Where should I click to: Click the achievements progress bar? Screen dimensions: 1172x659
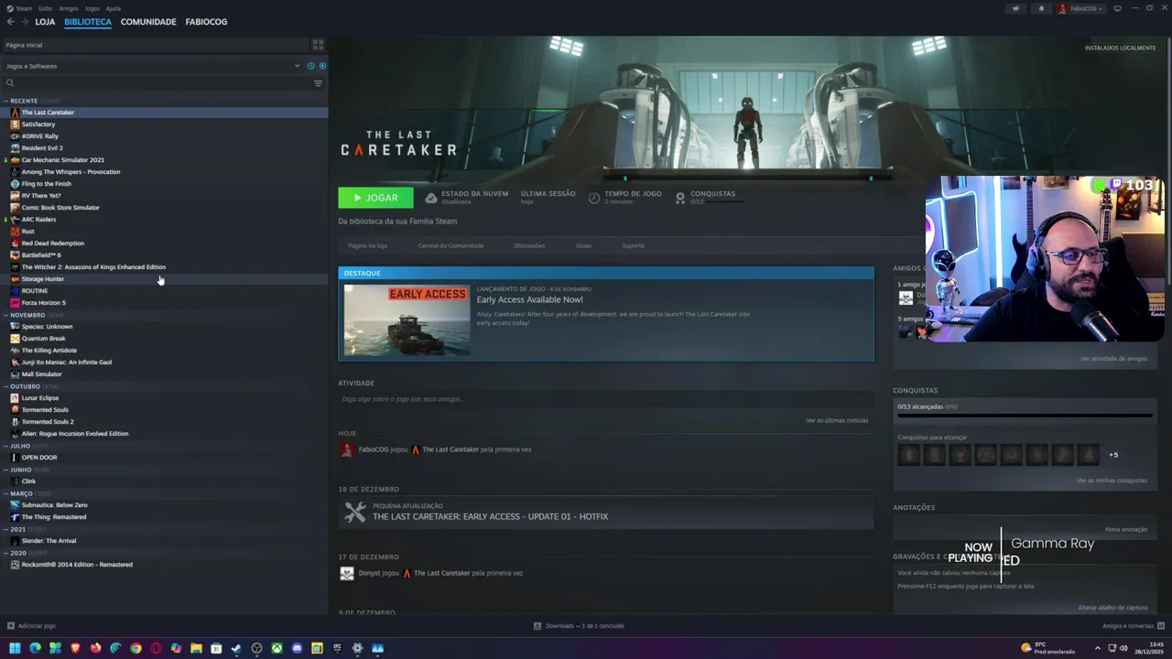click(1025, 416)
